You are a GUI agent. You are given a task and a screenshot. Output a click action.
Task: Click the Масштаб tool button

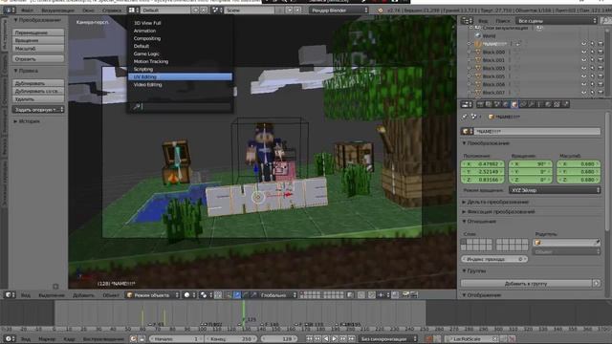[38, 49]
